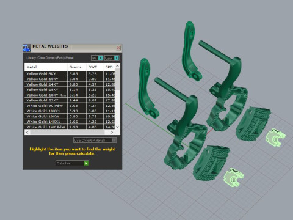Click the DWT column header
Viewport: 293px width, 220px height.
[x=95, y=67]
